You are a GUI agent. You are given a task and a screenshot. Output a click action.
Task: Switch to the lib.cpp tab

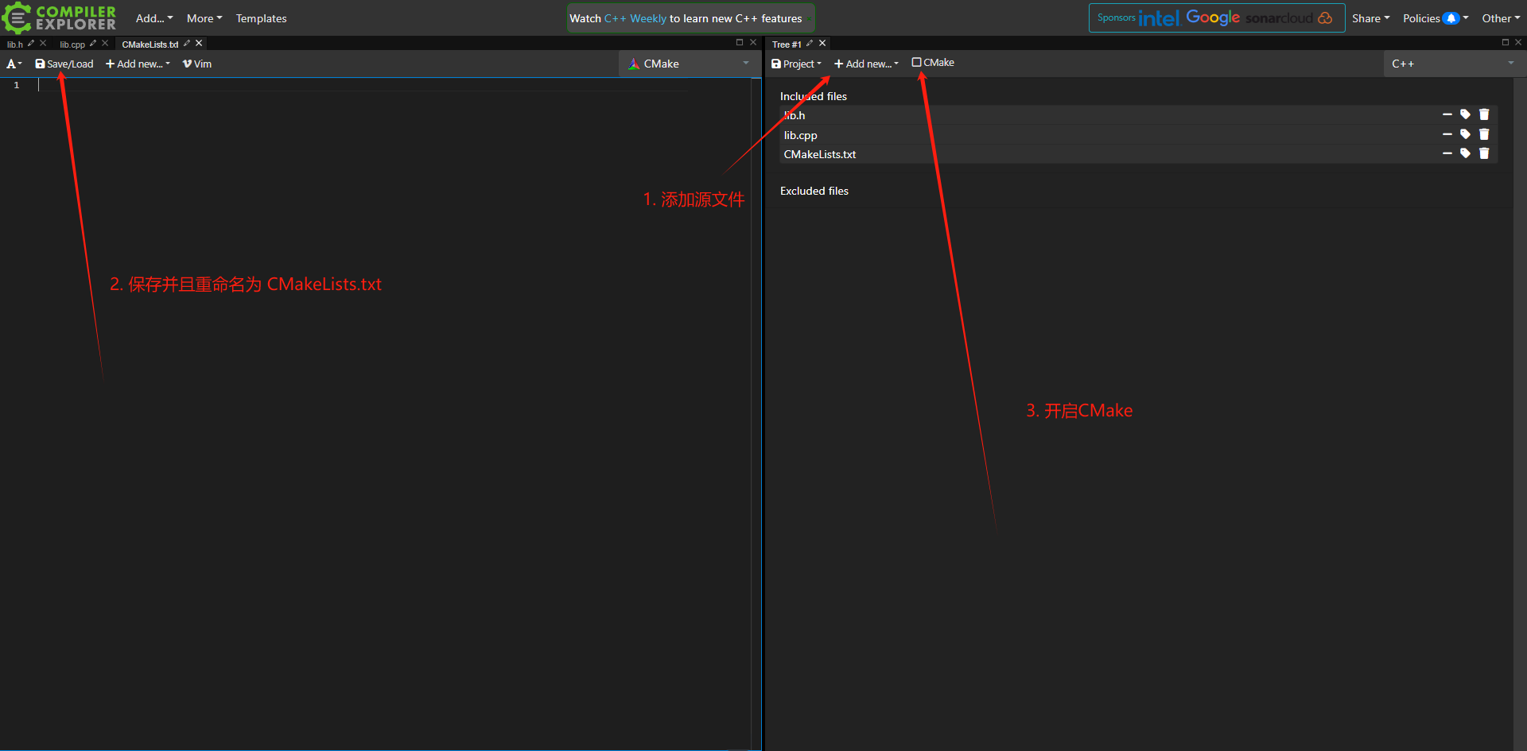coord(72,45)
